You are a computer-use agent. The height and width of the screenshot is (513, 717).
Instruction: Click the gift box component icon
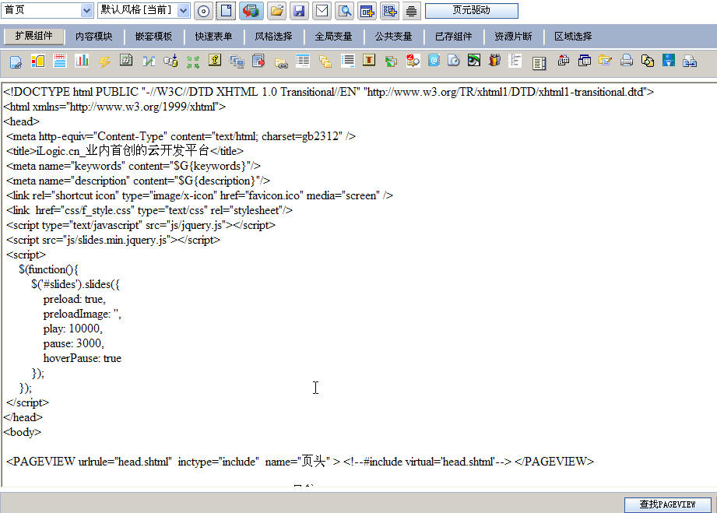click(494, 61)
